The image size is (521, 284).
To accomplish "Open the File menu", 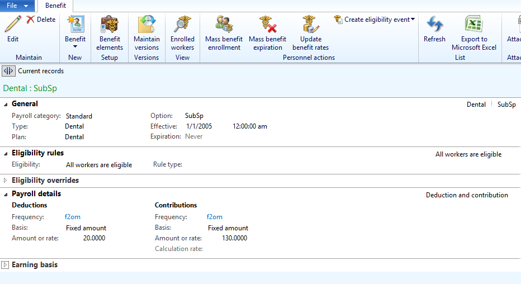I will click(17, 6).
